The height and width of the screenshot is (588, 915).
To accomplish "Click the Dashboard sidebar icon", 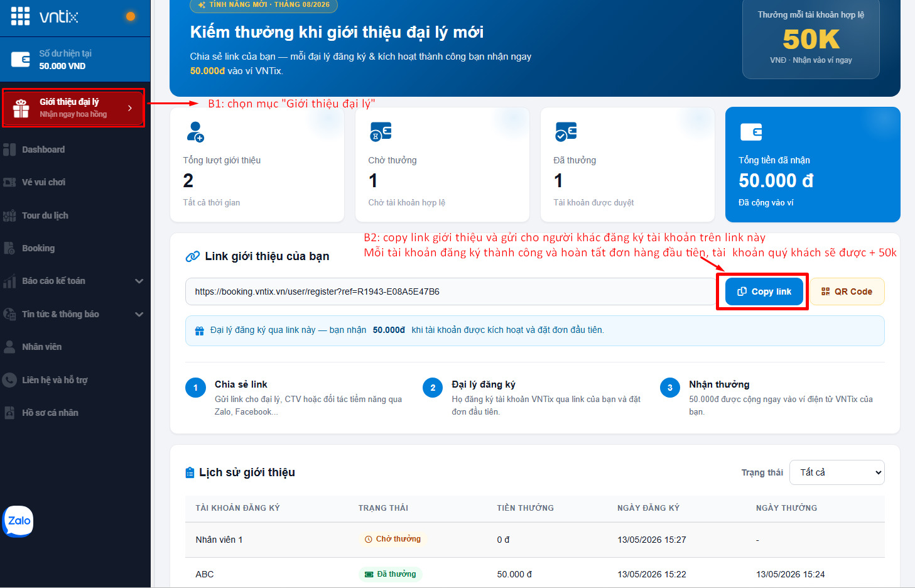I will point(9,150).
